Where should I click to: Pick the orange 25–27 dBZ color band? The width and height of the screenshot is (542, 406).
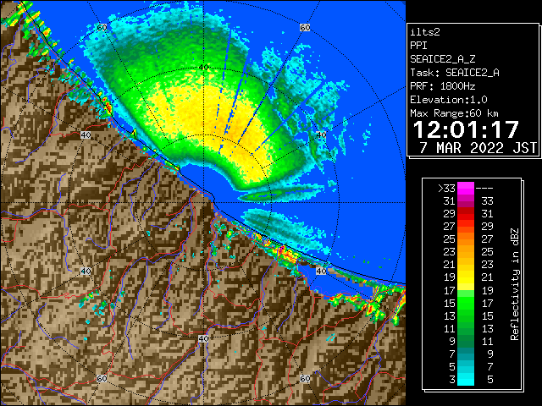[x=466, y=239]
